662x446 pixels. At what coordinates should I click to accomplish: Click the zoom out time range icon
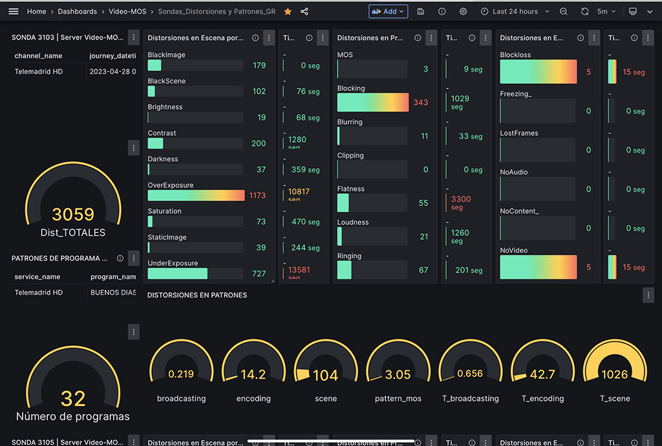point(564,12)
